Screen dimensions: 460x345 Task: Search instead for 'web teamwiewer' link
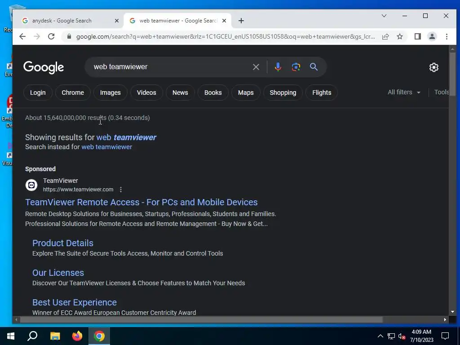point(107,147)
